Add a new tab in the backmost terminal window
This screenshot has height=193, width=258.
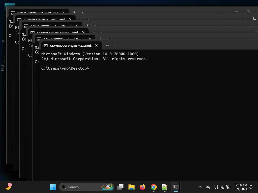click(74, 12)
